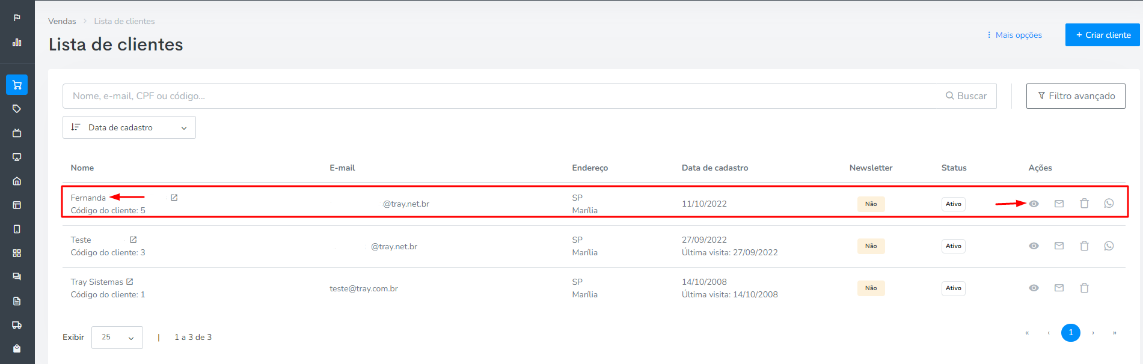Expand the Data de cadastro sort dropdown
1143x364 pixels.
click(129, 127)
